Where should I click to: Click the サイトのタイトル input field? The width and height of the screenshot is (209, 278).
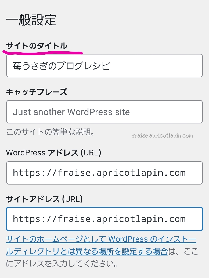[104, 66]
